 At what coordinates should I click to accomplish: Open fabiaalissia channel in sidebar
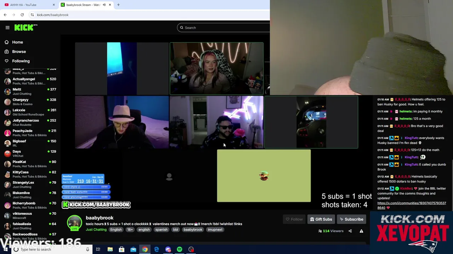[x=30, y=226]
